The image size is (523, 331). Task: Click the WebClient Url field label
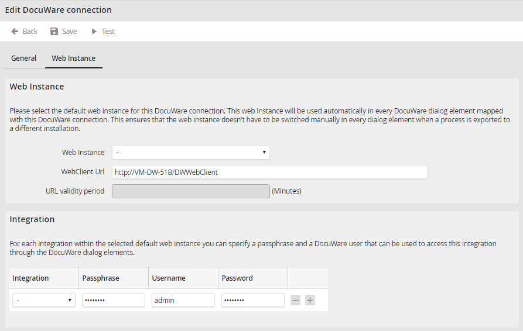click(x=83, y=172)
